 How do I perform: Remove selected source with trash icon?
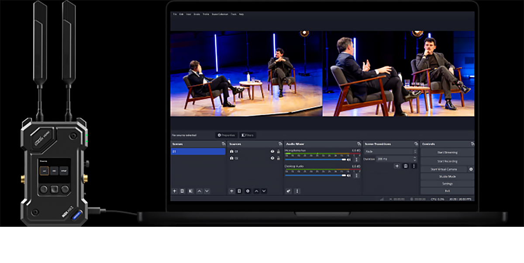tap(239, 191)
